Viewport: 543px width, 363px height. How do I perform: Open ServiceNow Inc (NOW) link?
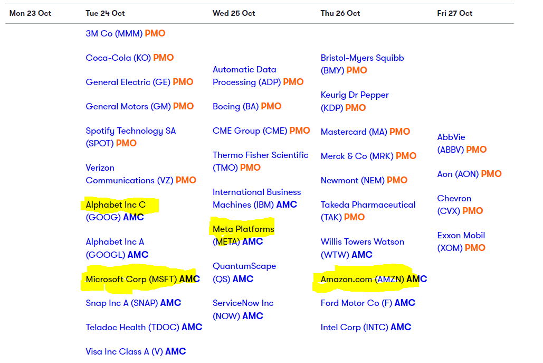pos(243,310)
